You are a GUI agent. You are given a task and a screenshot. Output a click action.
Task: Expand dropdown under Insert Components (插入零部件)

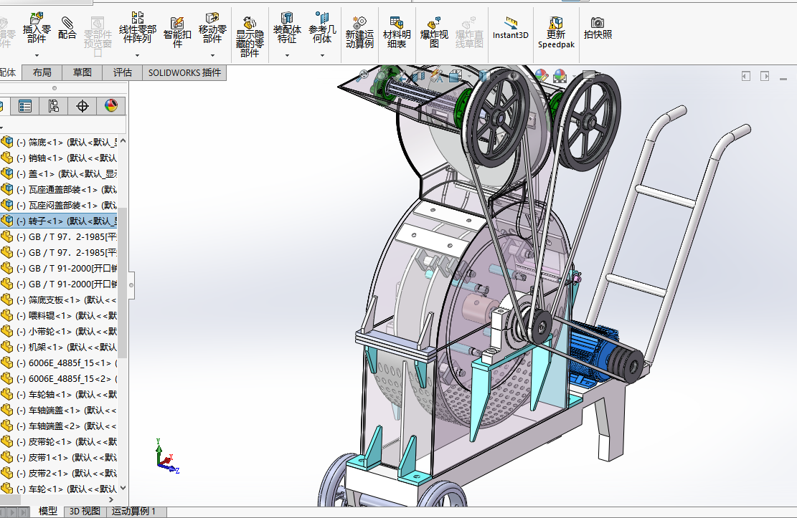point(37,55)
